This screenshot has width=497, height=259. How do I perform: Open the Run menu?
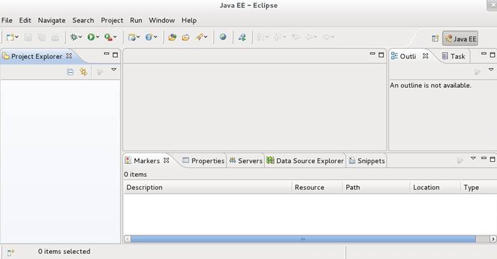click(x=136, y=20)
